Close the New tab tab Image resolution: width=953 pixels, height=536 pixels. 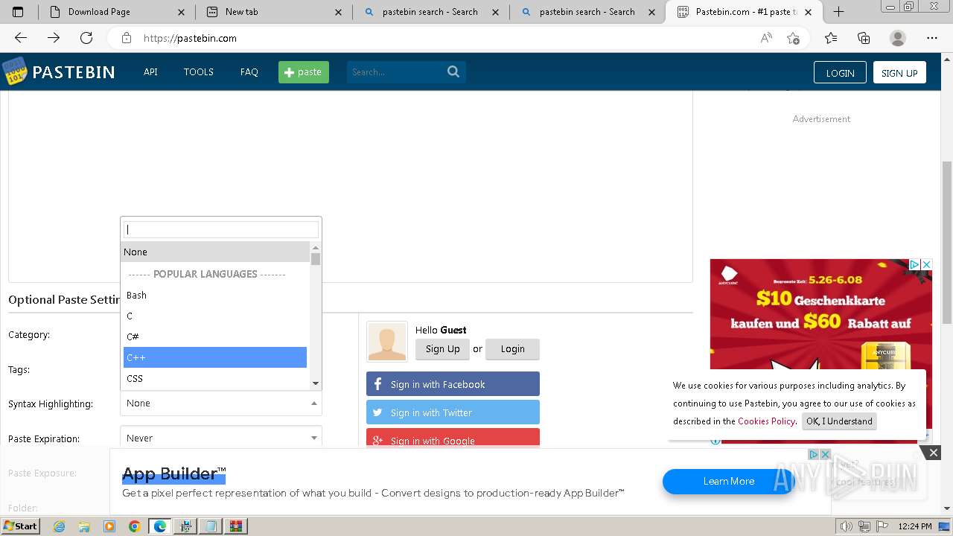[339, 12]
